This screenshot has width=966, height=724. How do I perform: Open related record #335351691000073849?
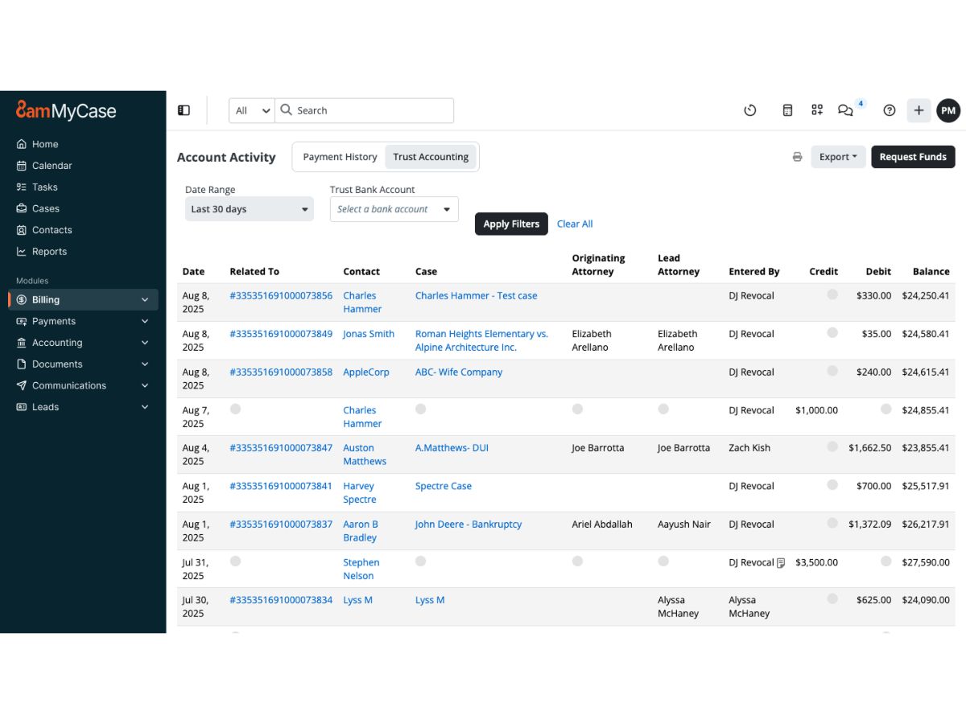coord(281,334)
